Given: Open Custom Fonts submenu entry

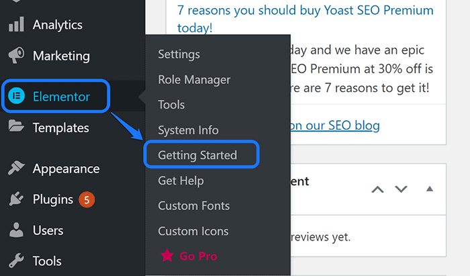Looking at the screenshot, I should 193,205.
